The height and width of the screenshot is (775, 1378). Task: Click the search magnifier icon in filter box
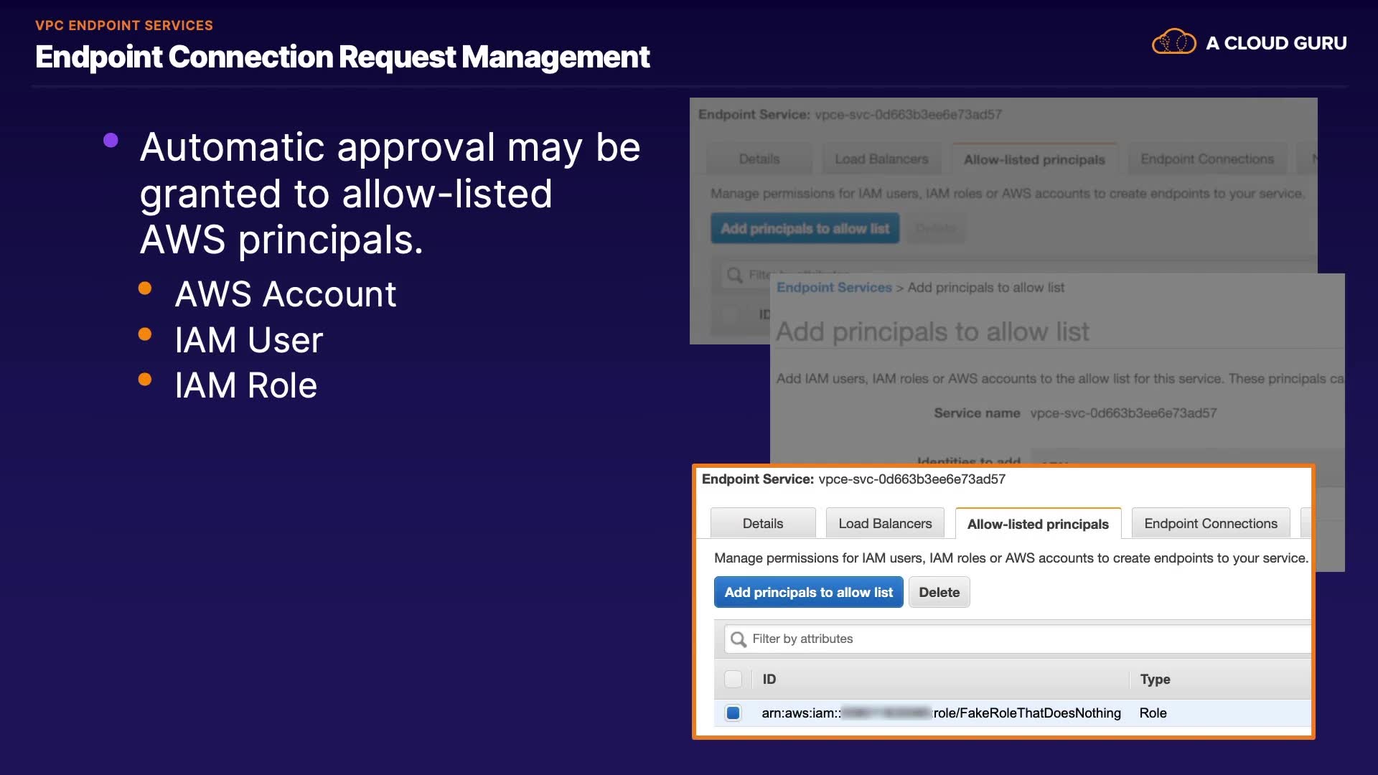pyautogui.click(x=738, y=639)
